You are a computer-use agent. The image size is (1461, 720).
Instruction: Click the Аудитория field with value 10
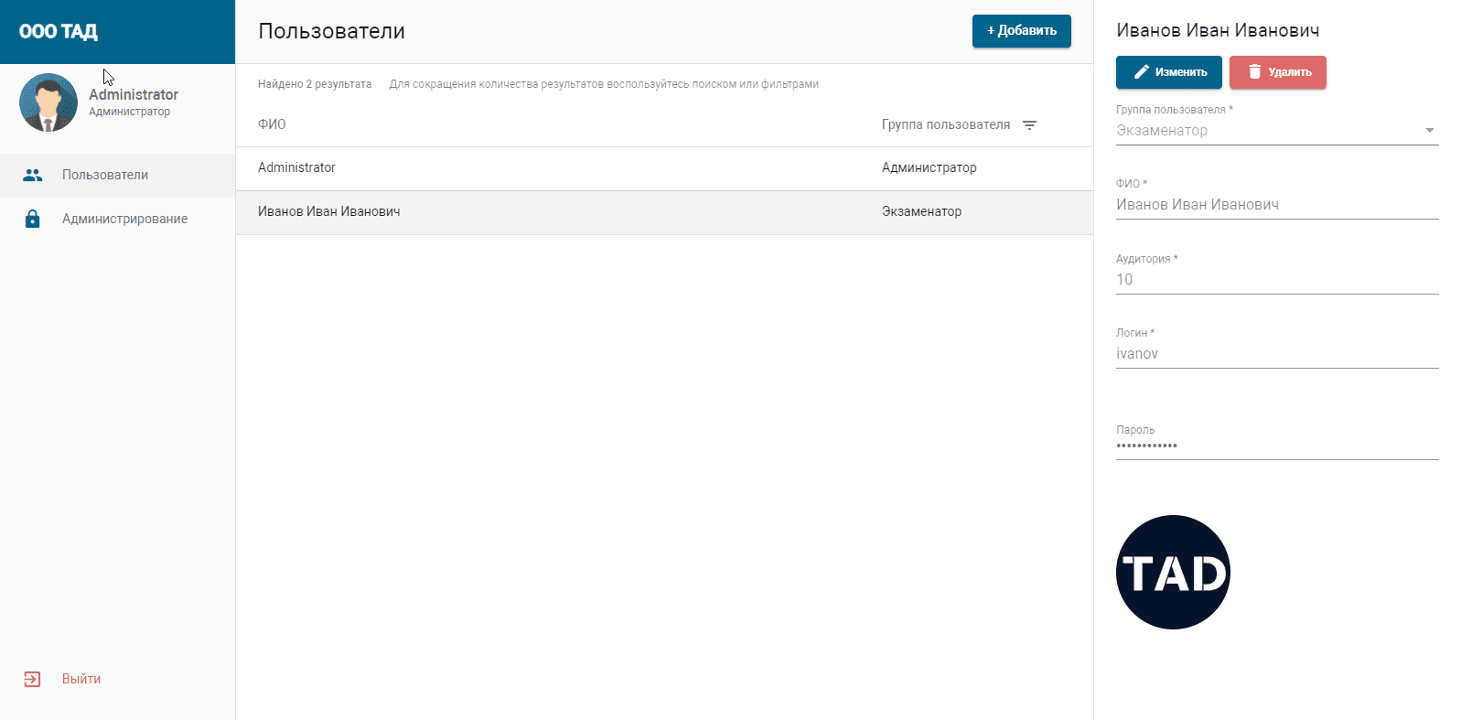pyautogui.click(x=1276, y=280)
